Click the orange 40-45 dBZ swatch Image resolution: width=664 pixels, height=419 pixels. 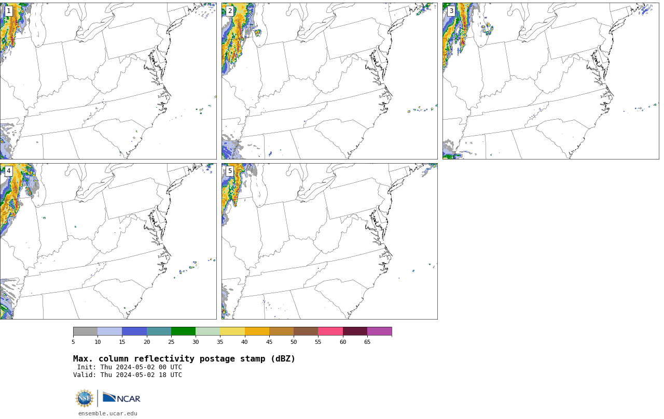click(x=257, y=331)
